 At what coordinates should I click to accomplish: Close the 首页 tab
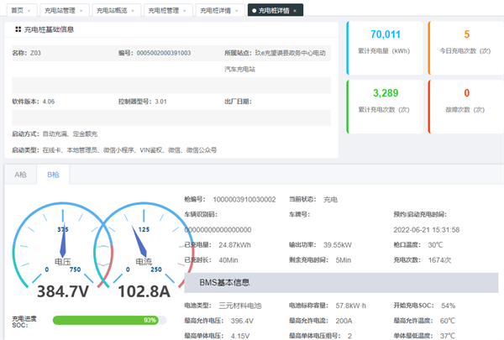[x=29, y=11]
